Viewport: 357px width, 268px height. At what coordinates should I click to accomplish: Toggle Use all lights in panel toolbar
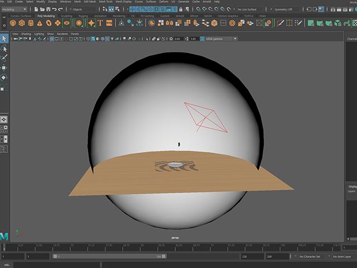tap(112, 39)
